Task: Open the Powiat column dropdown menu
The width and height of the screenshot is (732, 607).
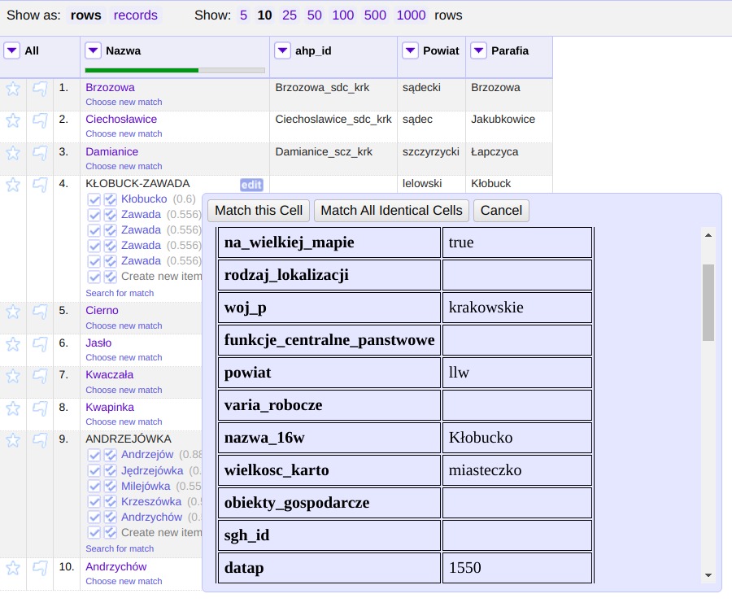Action: [x=410, y=50]
